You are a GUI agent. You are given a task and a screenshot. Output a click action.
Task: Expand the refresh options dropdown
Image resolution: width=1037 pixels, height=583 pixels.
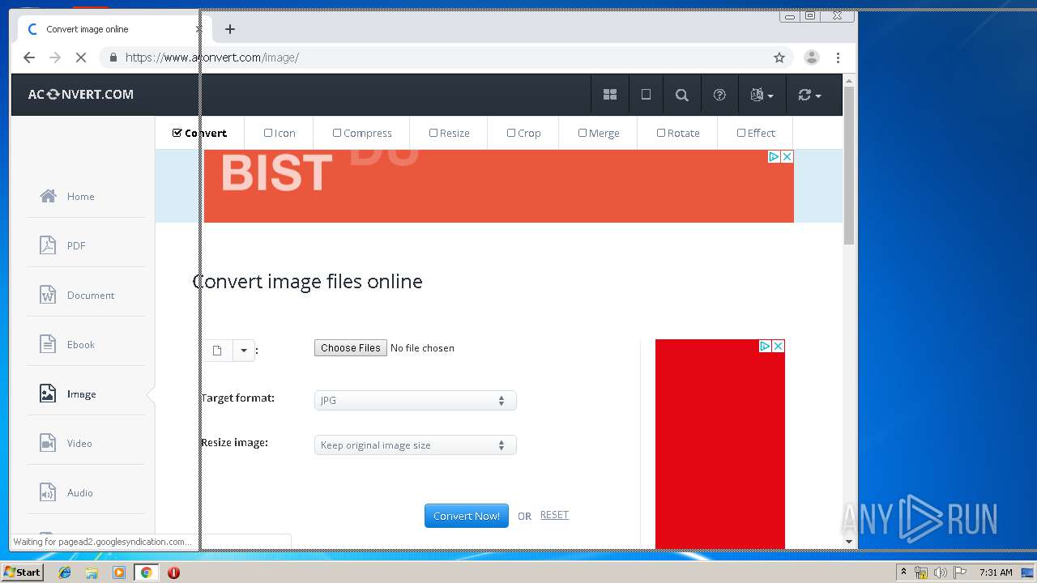(809, 95)
